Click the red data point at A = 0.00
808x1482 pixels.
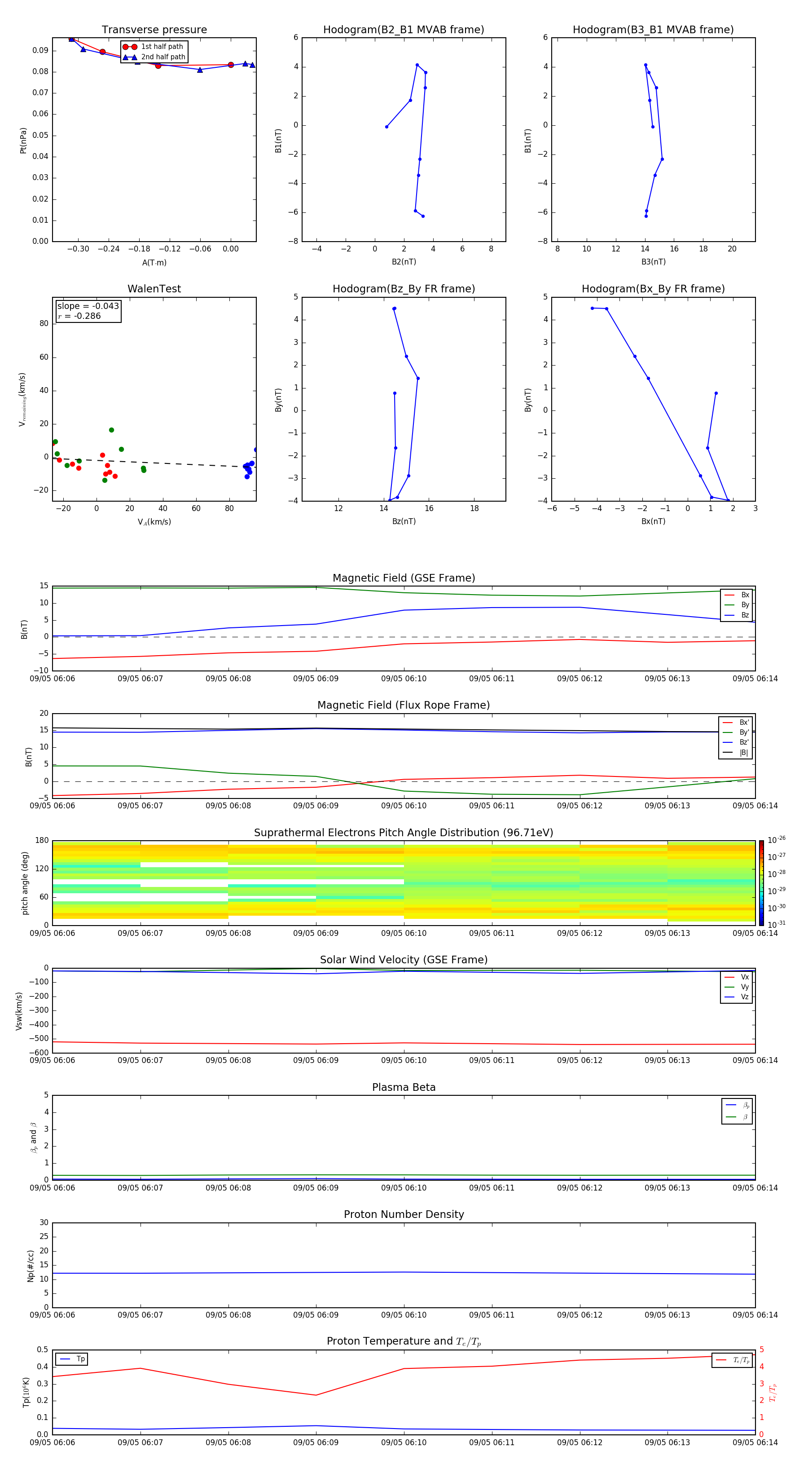point(231,65)
